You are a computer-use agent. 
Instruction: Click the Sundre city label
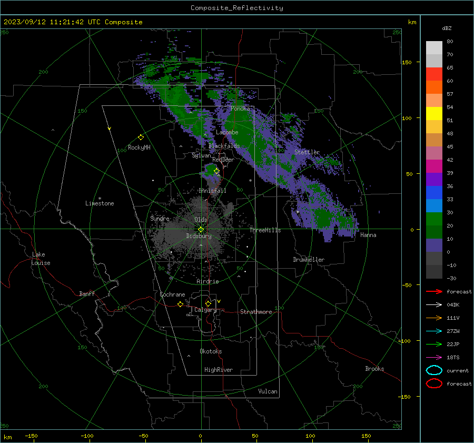pyautogui.click(x=160, y=218)
